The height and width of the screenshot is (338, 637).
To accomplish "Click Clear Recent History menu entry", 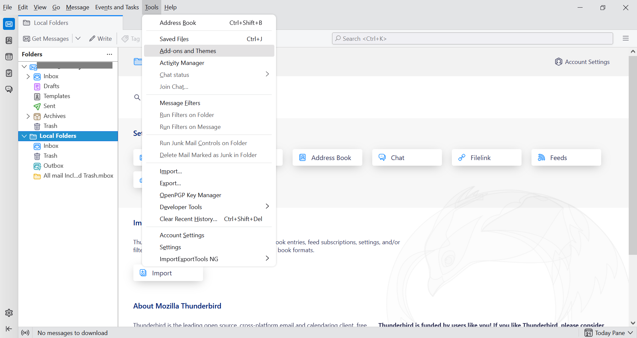I will (209, 219).
